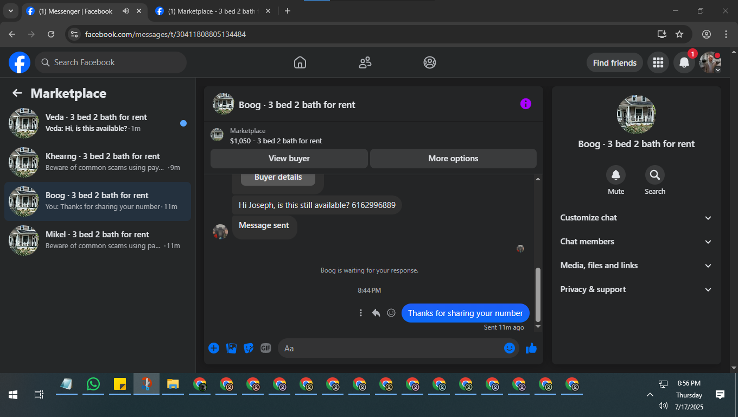Image resolution: width=738 pixels, height=417 pixels.
Task: Open the Buyer details button
Action: click(x=278, y=178)
